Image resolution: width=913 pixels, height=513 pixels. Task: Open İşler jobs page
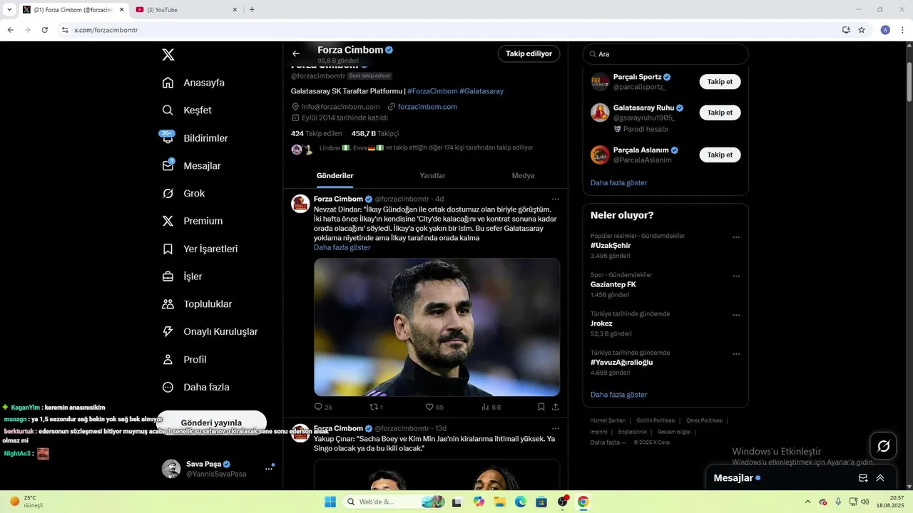tap(183, 276)
